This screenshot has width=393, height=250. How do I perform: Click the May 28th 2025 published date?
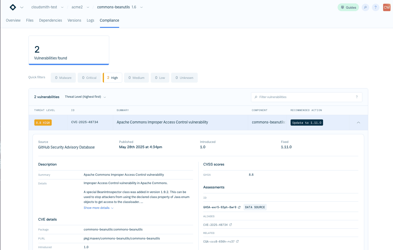[141, 147]
